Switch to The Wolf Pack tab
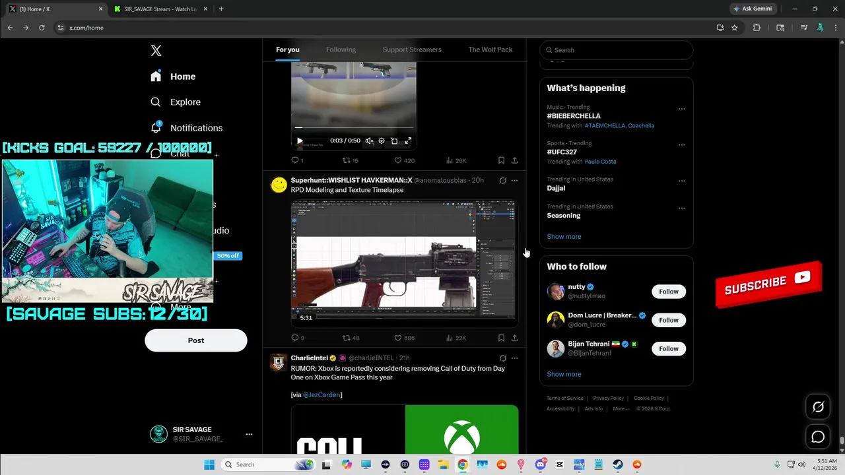The image size is (845, 475). coord(490,49)
